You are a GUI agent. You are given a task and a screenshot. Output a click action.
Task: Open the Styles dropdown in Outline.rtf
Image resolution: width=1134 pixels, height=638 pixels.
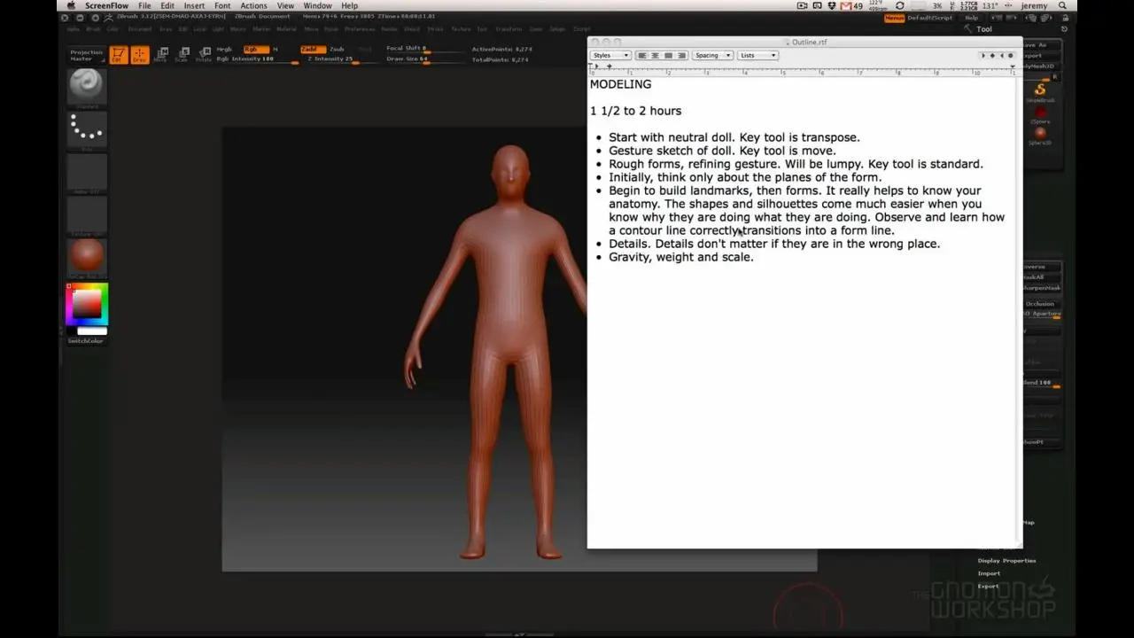click(611, 55)
